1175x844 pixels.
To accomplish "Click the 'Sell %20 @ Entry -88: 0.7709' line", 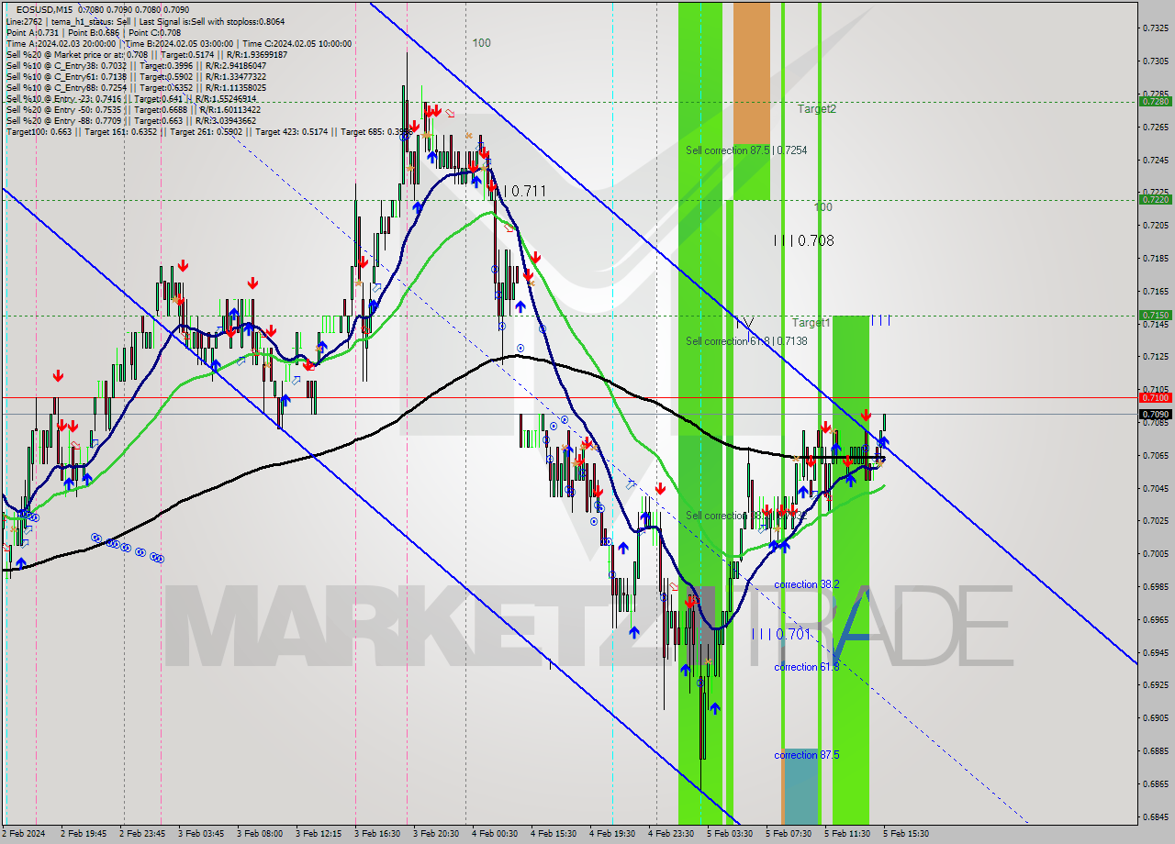I will tap(133, 120).
